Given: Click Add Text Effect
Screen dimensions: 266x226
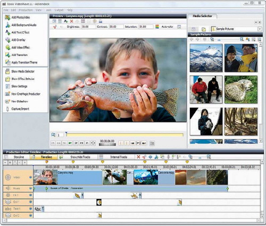Looking at the screenshot, I should click(17, 33).
